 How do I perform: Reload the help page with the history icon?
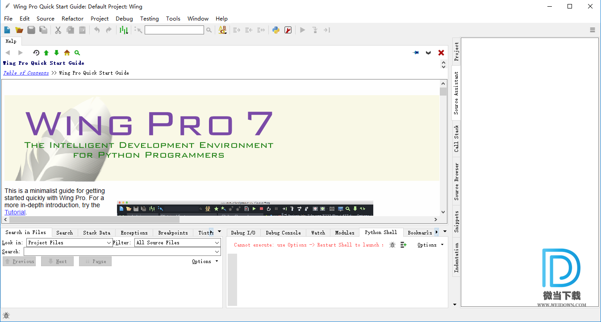36,53
